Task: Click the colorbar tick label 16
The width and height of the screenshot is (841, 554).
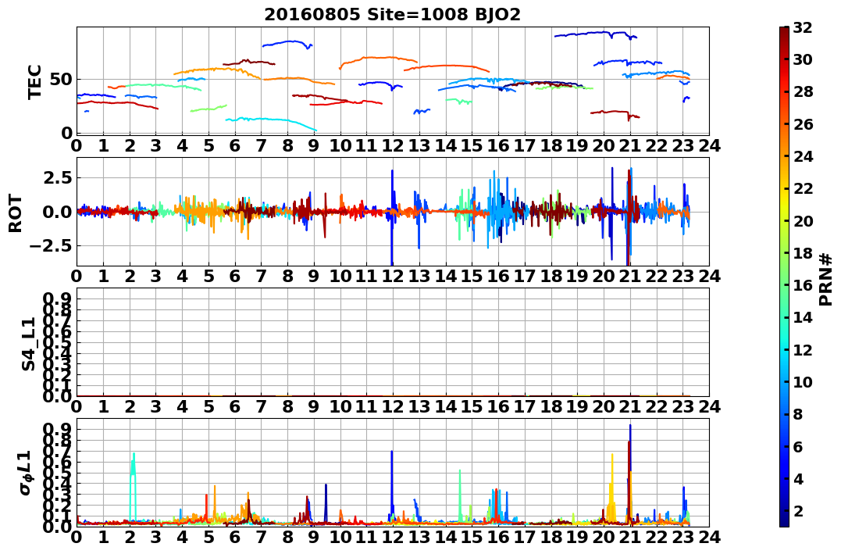Action: (803, 285)
